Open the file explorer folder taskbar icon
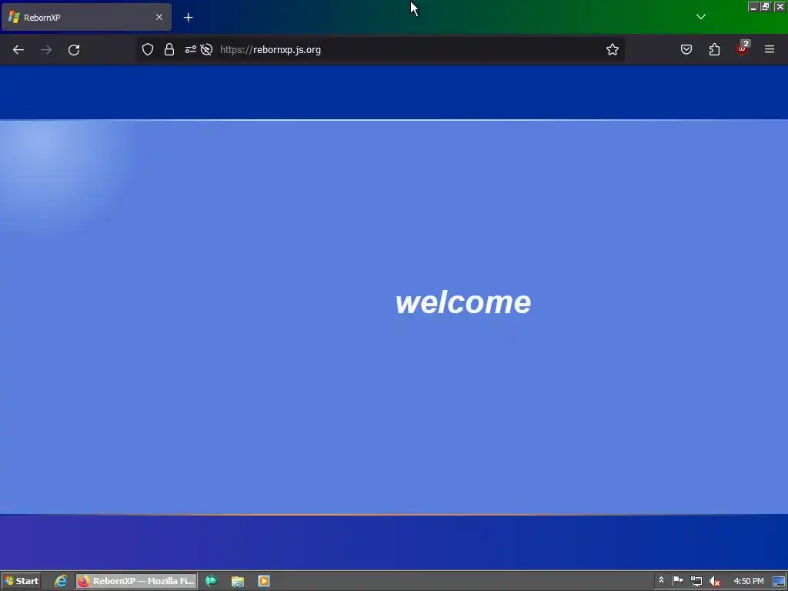The height and width of the screenshot is (591, 788). coord(238,582)
